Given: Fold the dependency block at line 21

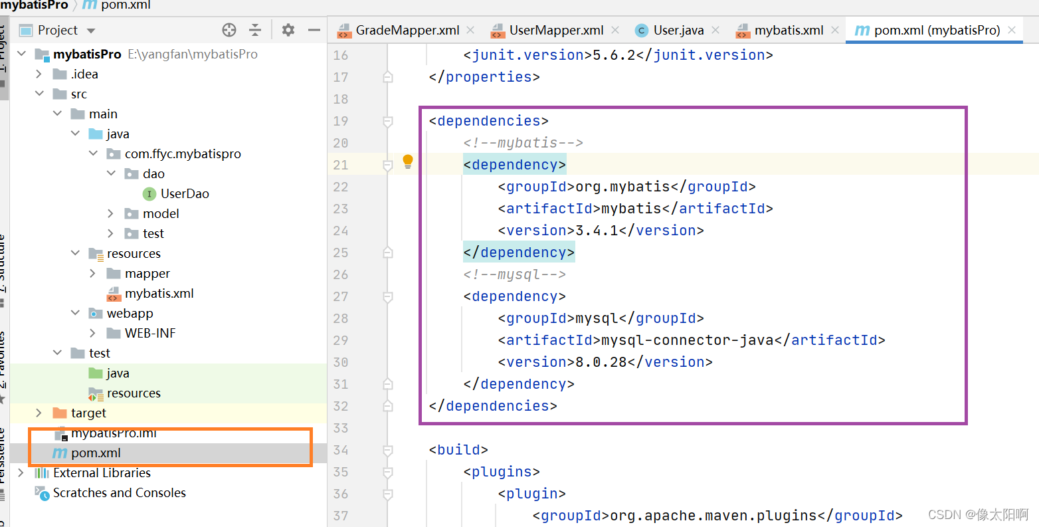Looking at the screenshot, I should coord(388,165).
